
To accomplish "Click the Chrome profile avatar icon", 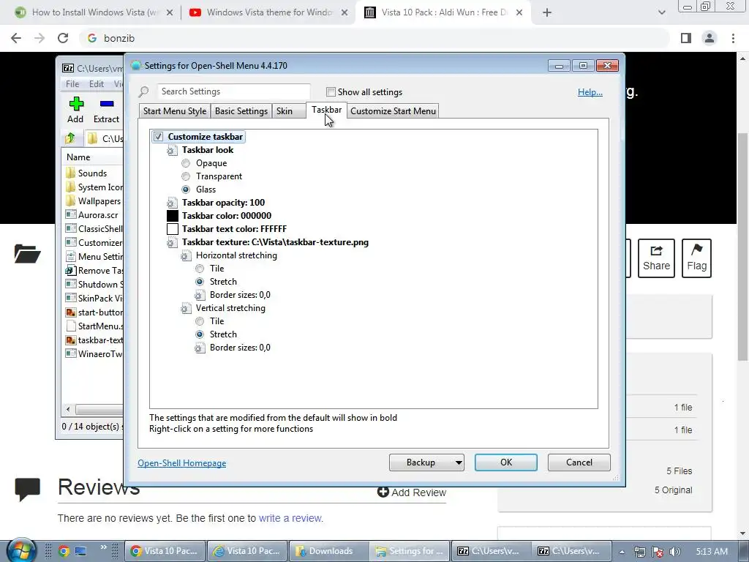I will 710,38.
